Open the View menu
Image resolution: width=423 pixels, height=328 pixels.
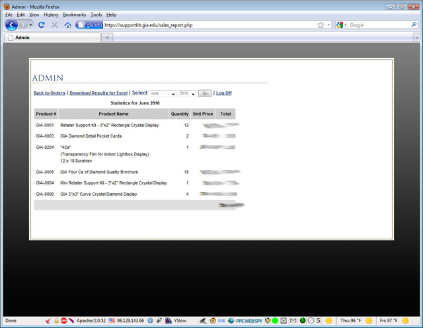[34, 15]
